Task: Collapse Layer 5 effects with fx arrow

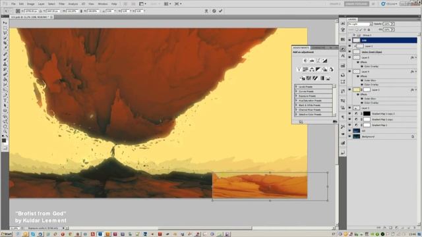Action: coord(416,57)
